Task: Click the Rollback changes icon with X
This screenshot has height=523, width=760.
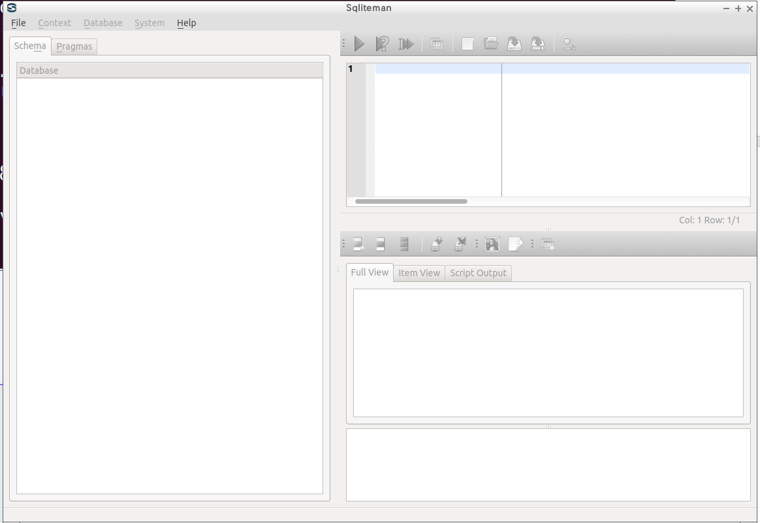Action: click(x=460, y=244)
